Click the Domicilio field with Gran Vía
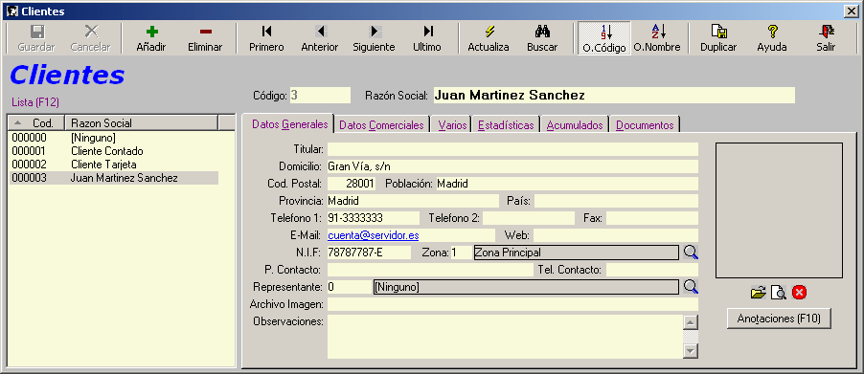Screen dimensions: 864x374 [x=512, y=166]
